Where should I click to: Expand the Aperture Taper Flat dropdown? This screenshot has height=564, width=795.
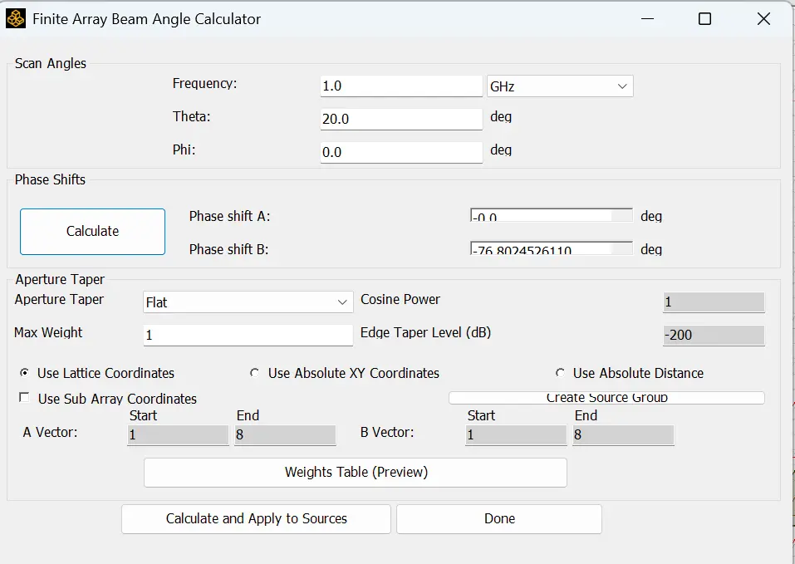click(248, 302)
